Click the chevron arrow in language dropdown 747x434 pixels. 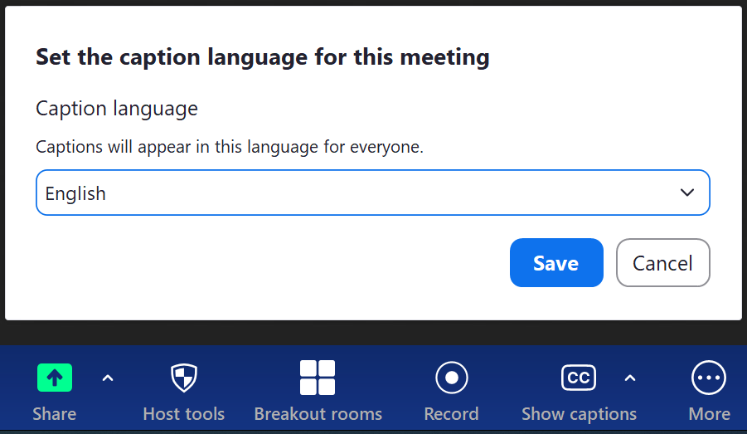click(686, 193)
